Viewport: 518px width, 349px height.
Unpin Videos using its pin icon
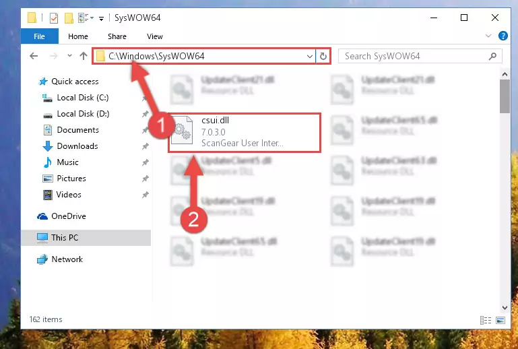pyautogui.click(x=145, y=195)
